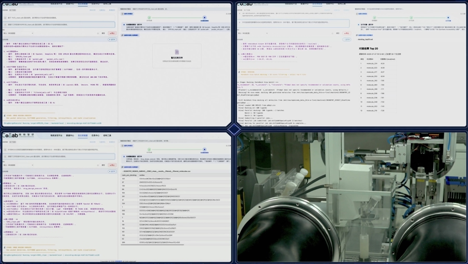The image size is (468, 264).
Task: Click 当前任务规划 chip in top-right window
Action: click(x=362, y=14)
